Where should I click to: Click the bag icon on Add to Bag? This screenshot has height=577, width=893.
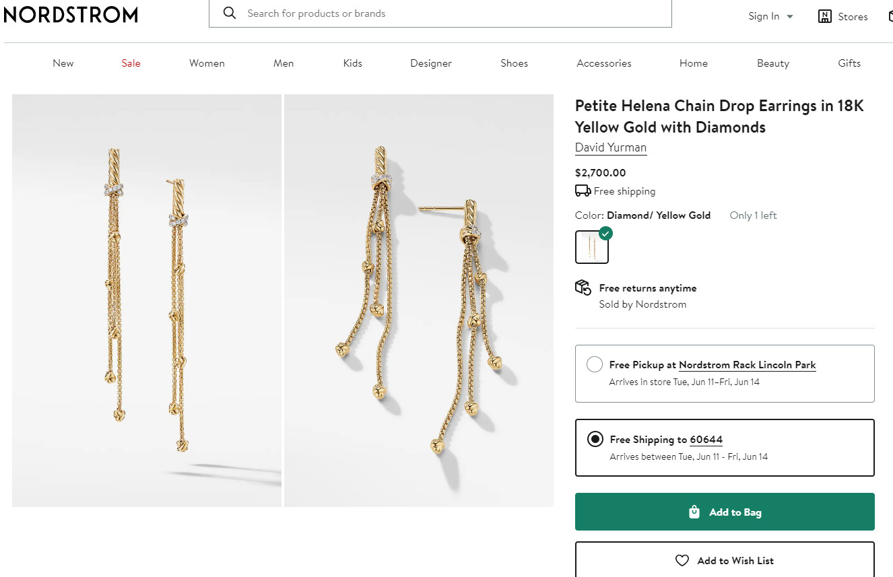694,512
